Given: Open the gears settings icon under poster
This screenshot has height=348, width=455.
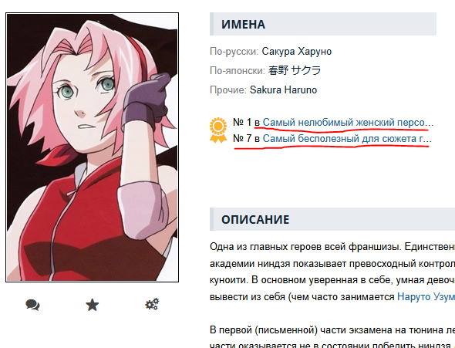Looking at the screenshot, I should (152, 304).
